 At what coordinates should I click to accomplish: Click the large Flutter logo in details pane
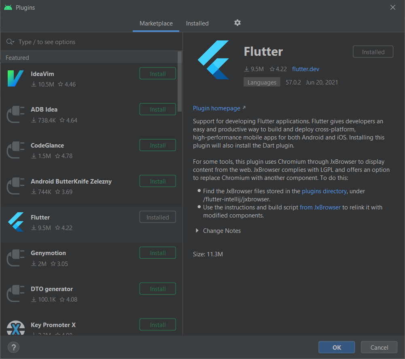click(x=213, y=60)
